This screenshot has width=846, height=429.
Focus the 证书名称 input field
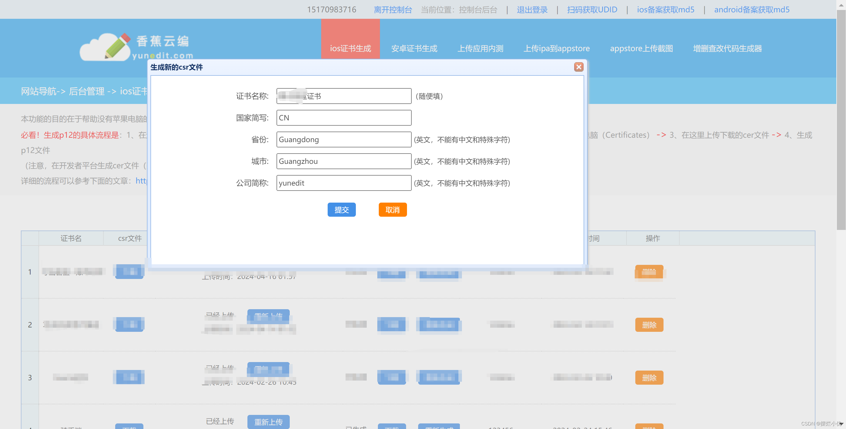(344, 96)
